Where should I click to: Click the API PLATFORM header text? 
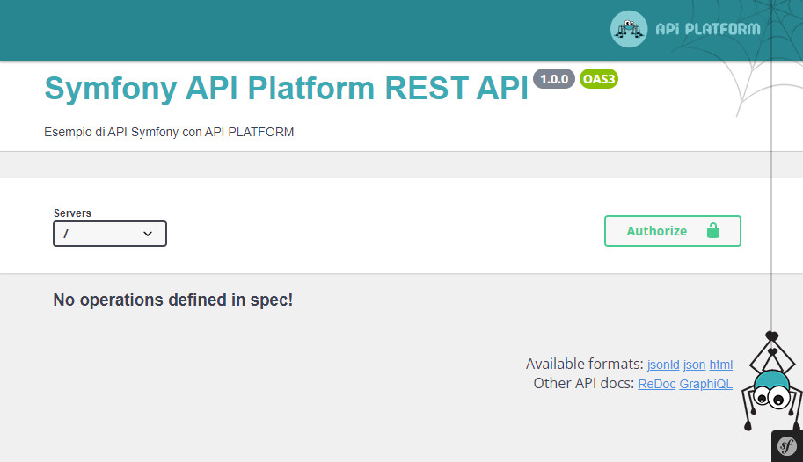tap(708, 29)
